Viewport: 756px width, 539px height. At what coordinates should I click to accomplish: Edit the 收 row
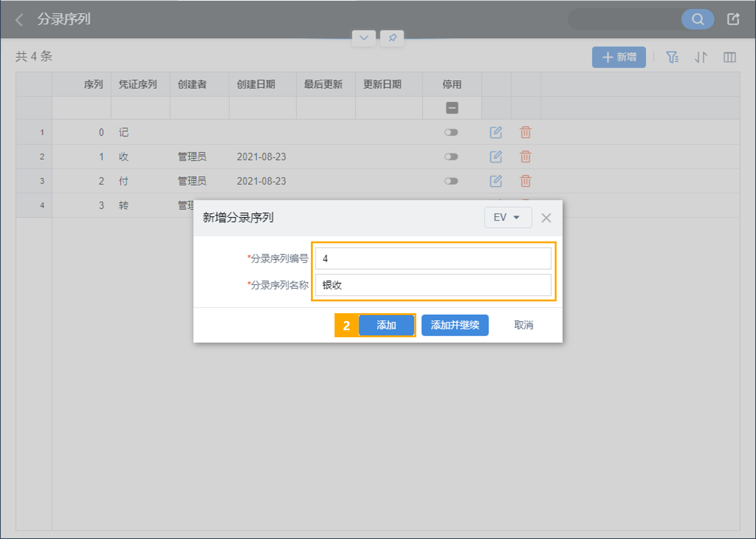496,157
